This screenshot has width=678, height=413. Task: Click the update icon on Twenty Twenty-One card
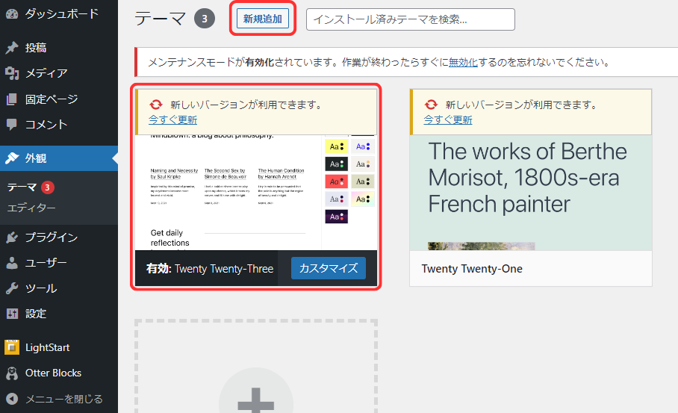[431, 105]
